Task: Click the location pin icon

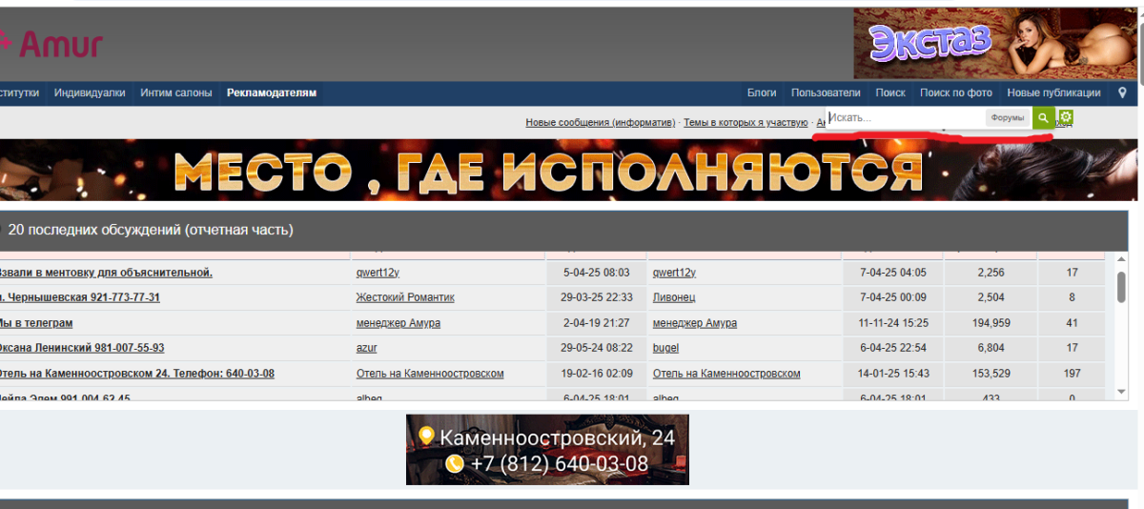Action: [1122, 93]
